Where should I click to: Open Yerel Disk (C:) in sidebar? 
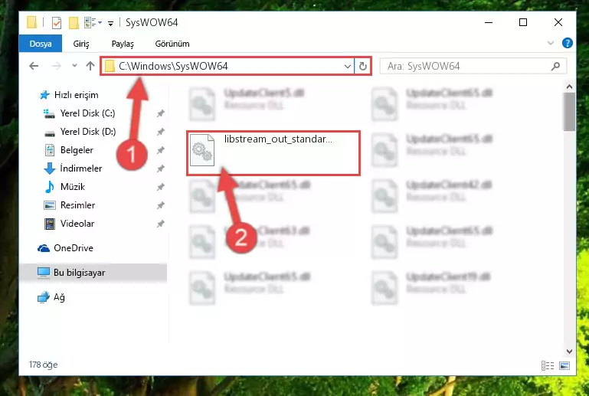[87, 113]
